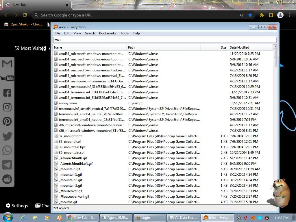Open the 2pac Shakur bookmark in Chrome

click(x=24, y=24)
